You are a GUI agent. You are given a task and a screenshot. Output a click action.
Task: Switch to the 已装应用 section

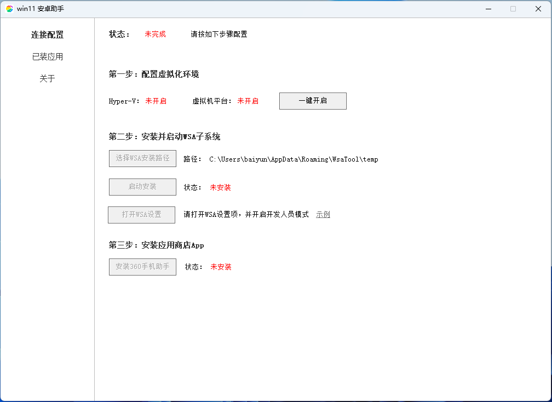(48, 56)
